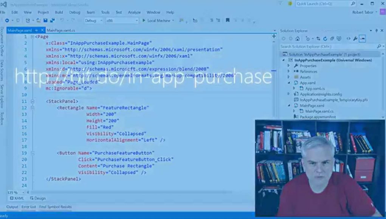The height and width of the screenshot is (219, 386).
Task: Open the Server Explorer side tab
Action: point(2,96)
